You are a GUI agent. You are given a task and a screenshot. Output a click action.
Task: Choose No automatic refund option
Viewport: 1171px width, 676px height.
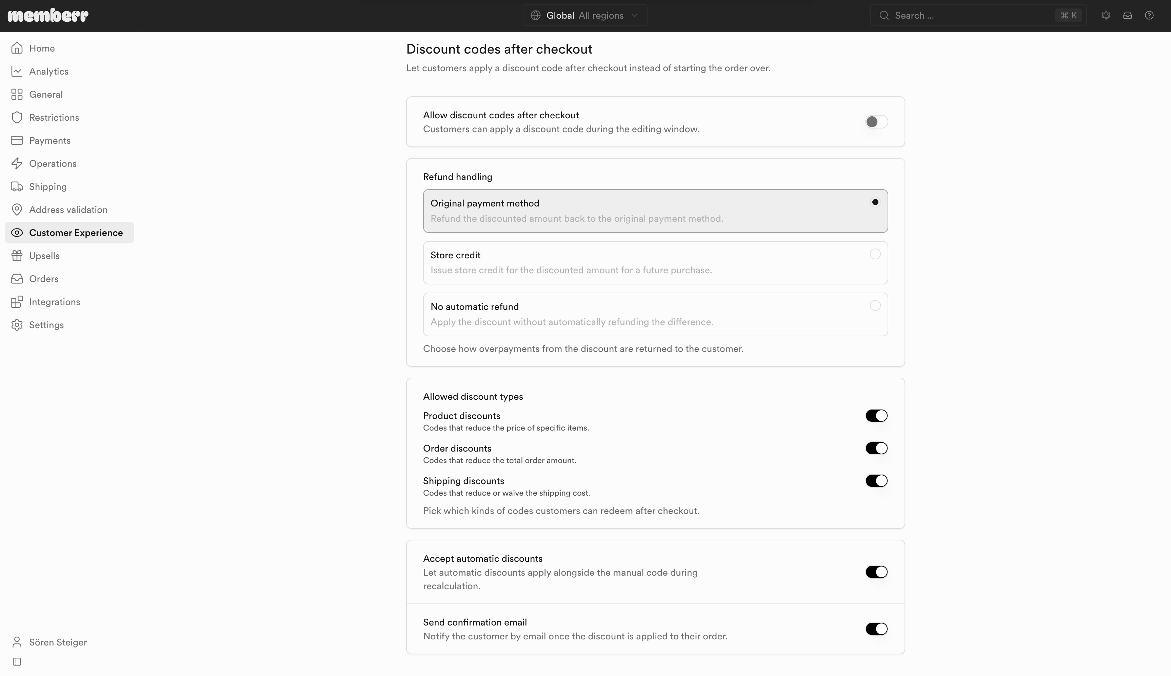click(655, 314)
